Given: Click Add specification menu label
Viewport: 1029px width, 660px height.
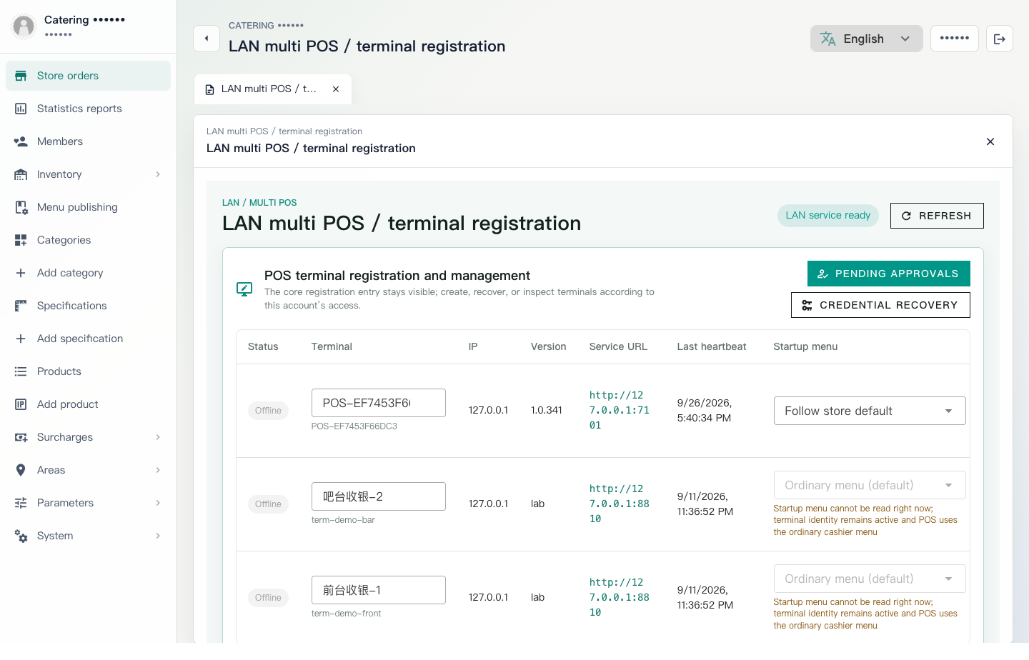Looking at the screenshot, I should tap(80, 339).
